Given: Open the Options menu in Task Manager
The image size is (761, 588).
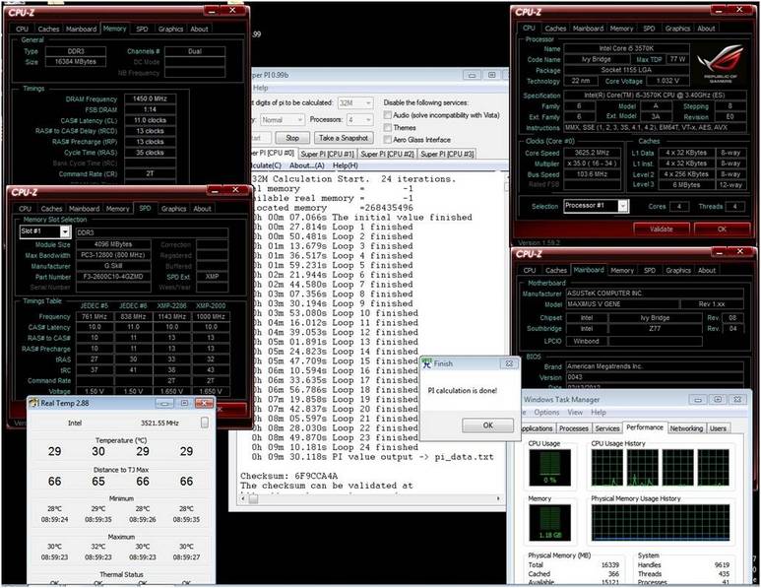Looking at the screenshot, I should click(x=546, y=413).
